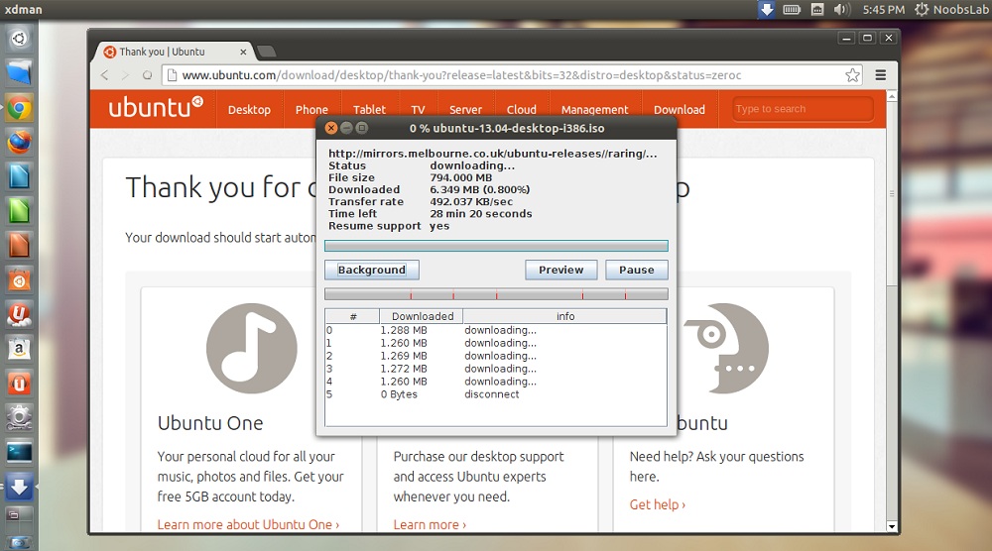This screenshot has height=551, width=992.
Task: Open LibreOffice Impress from the dock
Action: coord(19,245)
